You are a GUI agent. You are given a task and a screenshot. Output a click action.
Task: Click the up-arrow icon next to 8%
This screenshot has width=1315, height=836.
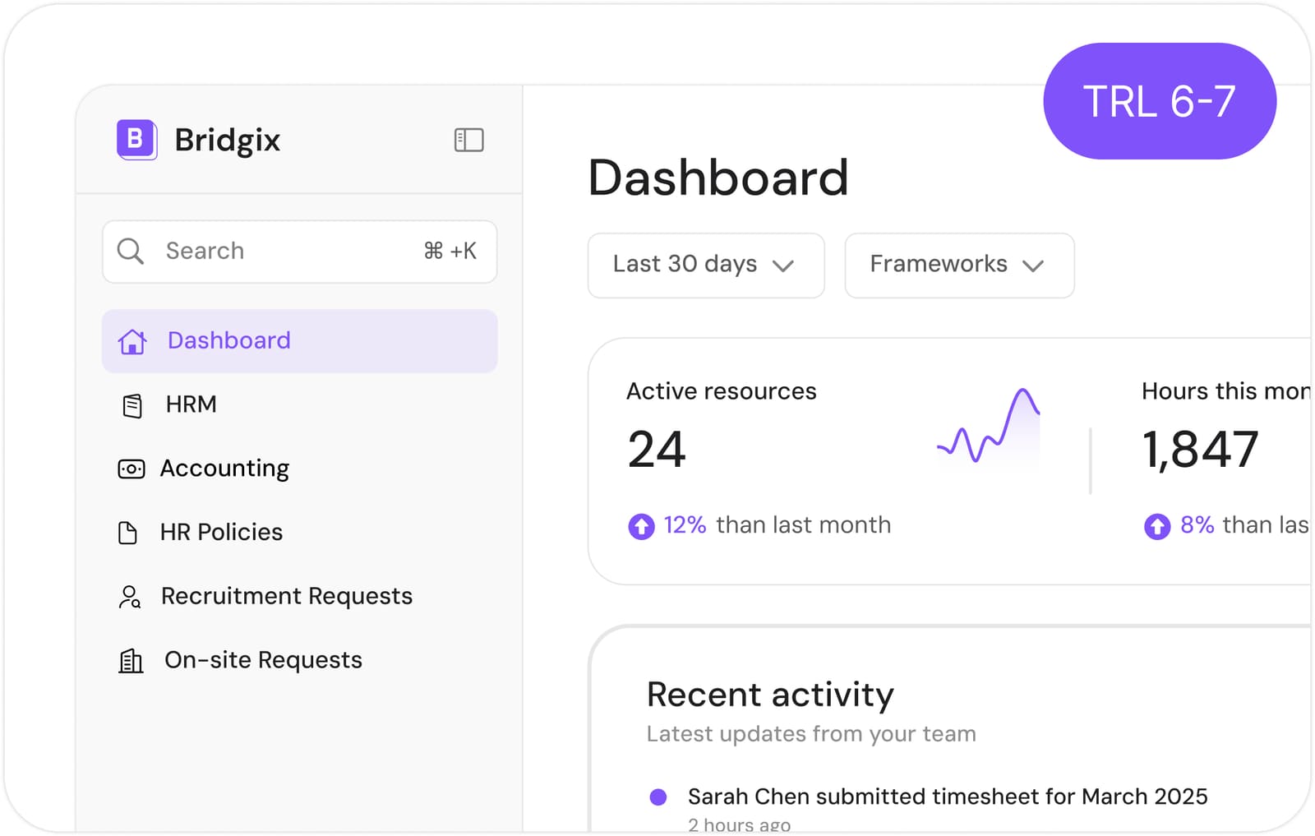pos(1157,526)
